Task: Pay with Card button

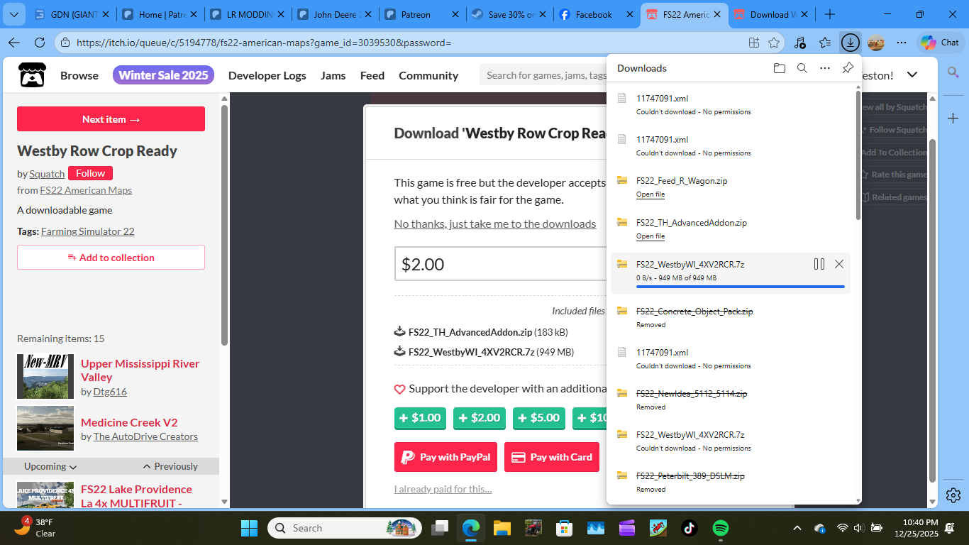Action: [552, 457]
